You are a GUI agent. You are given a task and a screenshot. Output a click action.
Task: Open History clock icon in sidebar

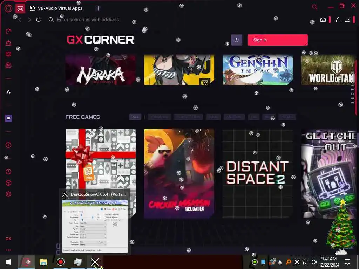click(x=8, y=172)
